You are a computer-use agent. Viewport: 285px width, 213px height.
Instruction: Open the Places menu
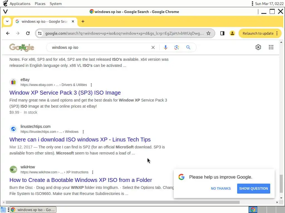tap(40, 4)
